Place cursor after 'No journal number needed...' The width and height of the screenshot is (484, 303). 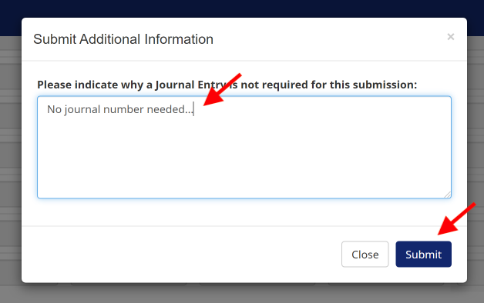[x=193, y=109]
